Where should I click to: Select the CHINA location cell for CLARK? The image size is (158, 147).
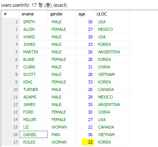point(112,67)
